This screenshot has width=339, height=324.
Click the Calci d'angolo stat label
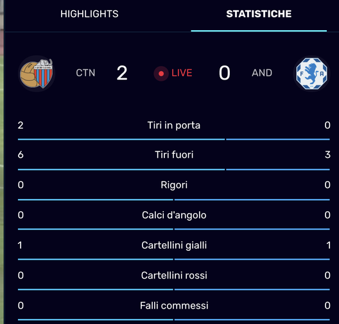click(174, 215)
